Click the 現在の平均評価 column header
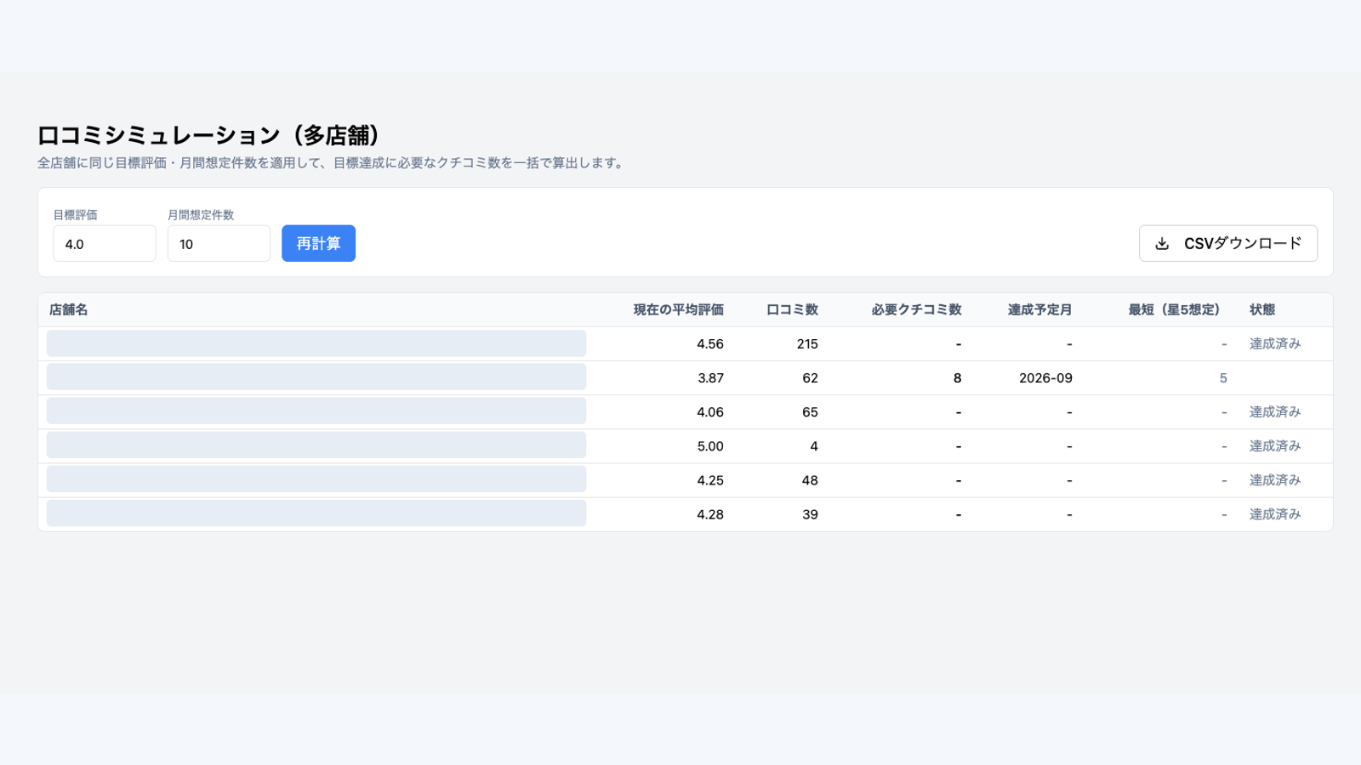Screen dimensions: 1361x765 click(678, 310)
